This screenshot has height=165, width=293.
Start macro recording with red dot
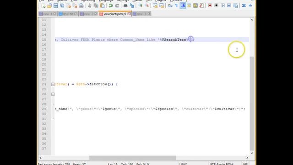(210, 5)
